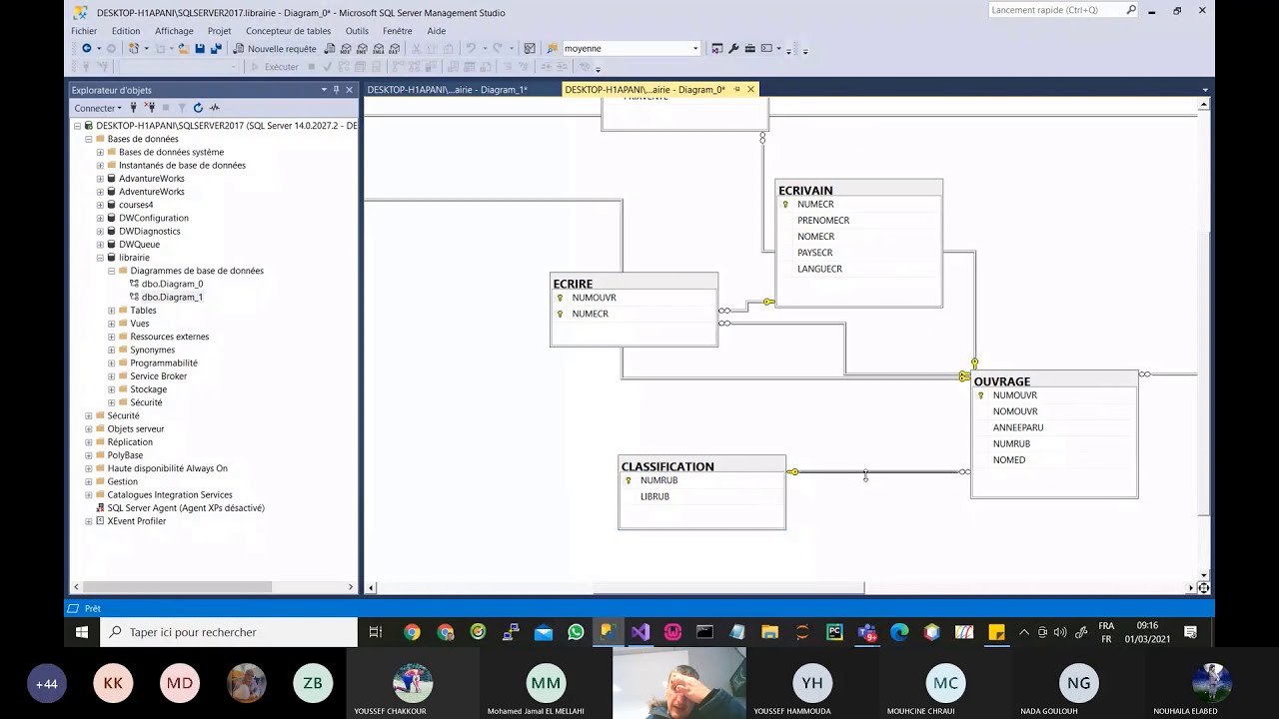Open the Concepteur de tables menu

(288, 31)
